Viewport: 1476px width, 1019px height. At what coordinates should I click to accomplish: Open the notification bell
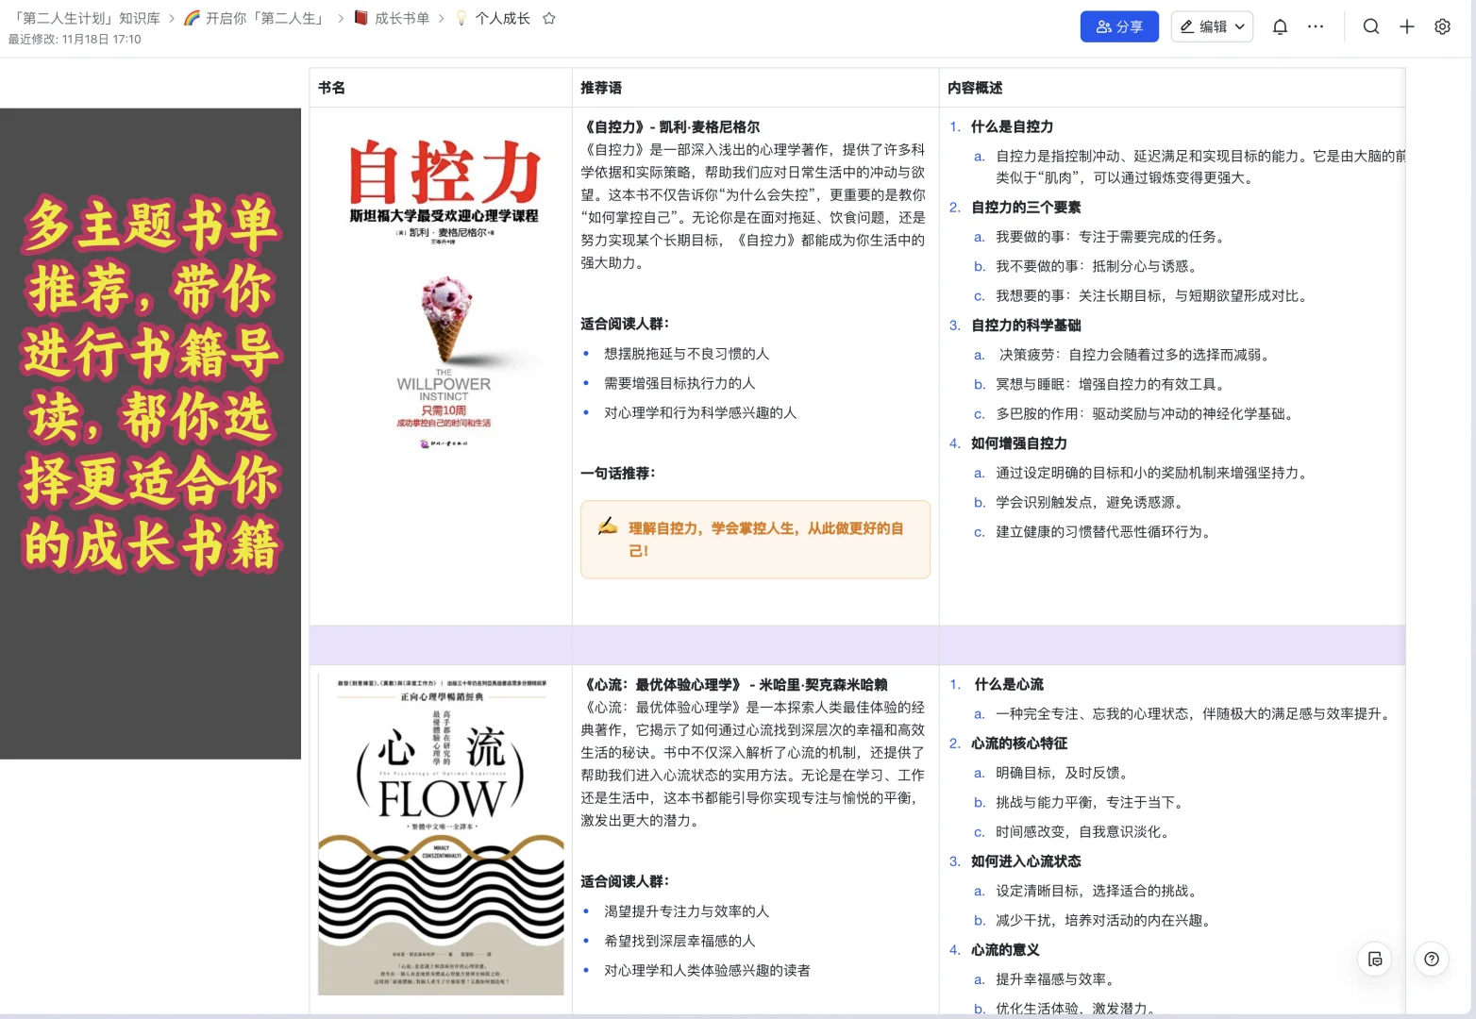1280,26
